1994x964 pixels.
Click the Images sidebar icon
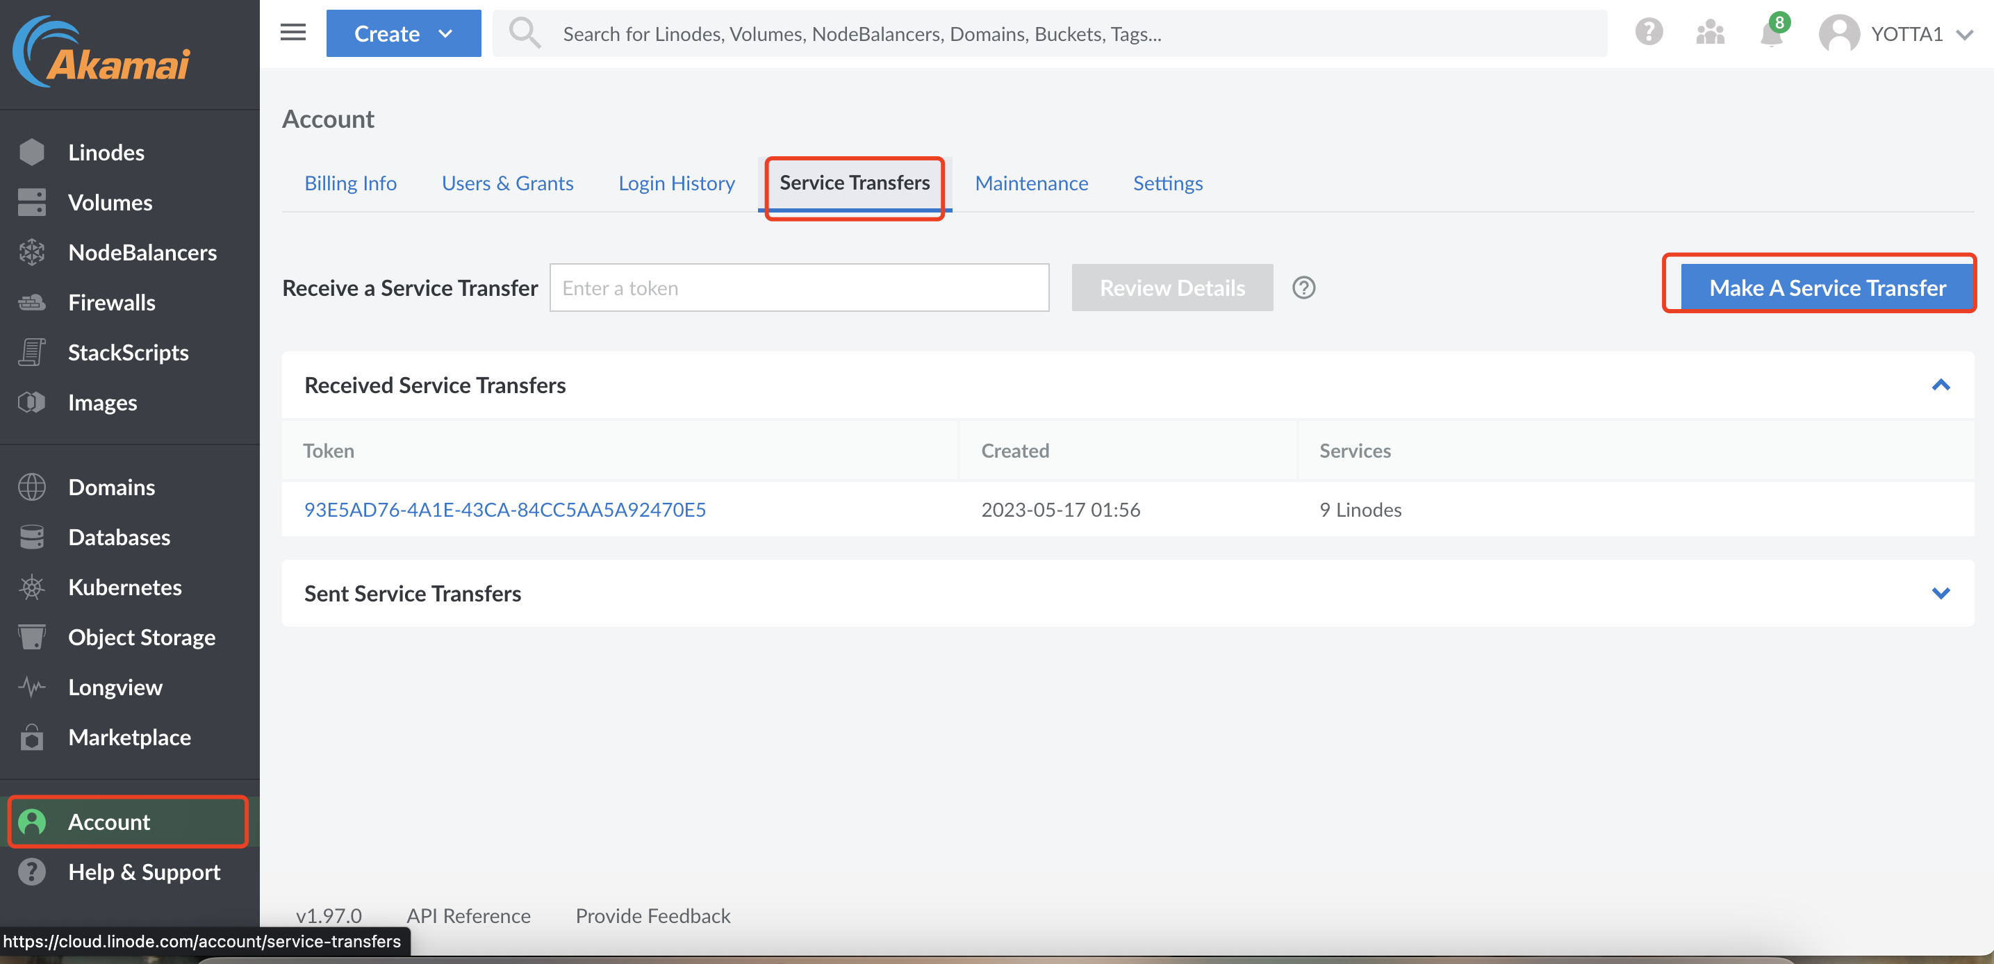pos(32,402)
